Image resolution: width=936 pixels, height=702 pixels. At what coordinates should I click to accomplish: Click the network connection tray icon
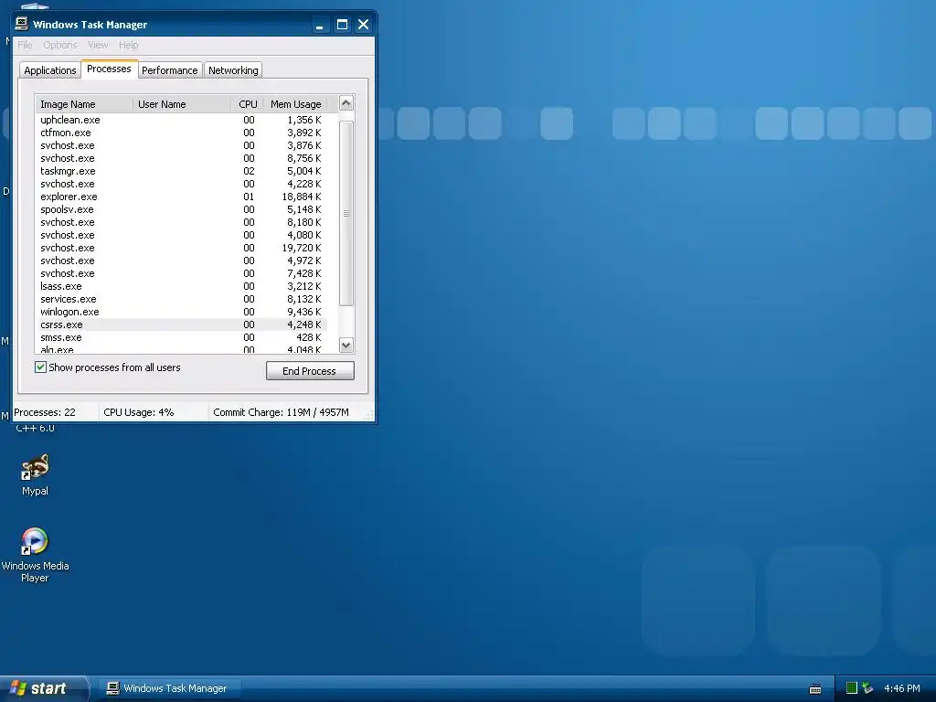pyautogui.click(x=868, y=688)
